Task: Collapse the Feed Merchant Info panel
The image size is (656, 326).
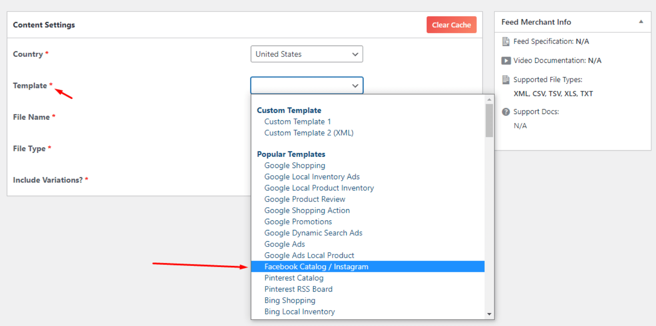Action: [641, 22]
